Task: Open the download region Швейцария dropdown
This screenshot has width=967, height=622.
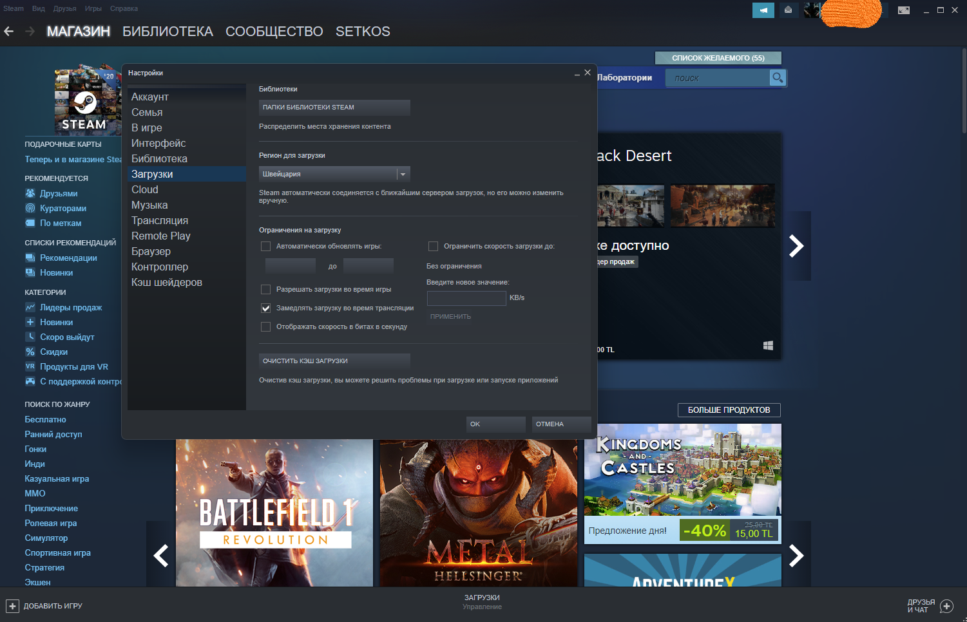Action: coord(334,174)
